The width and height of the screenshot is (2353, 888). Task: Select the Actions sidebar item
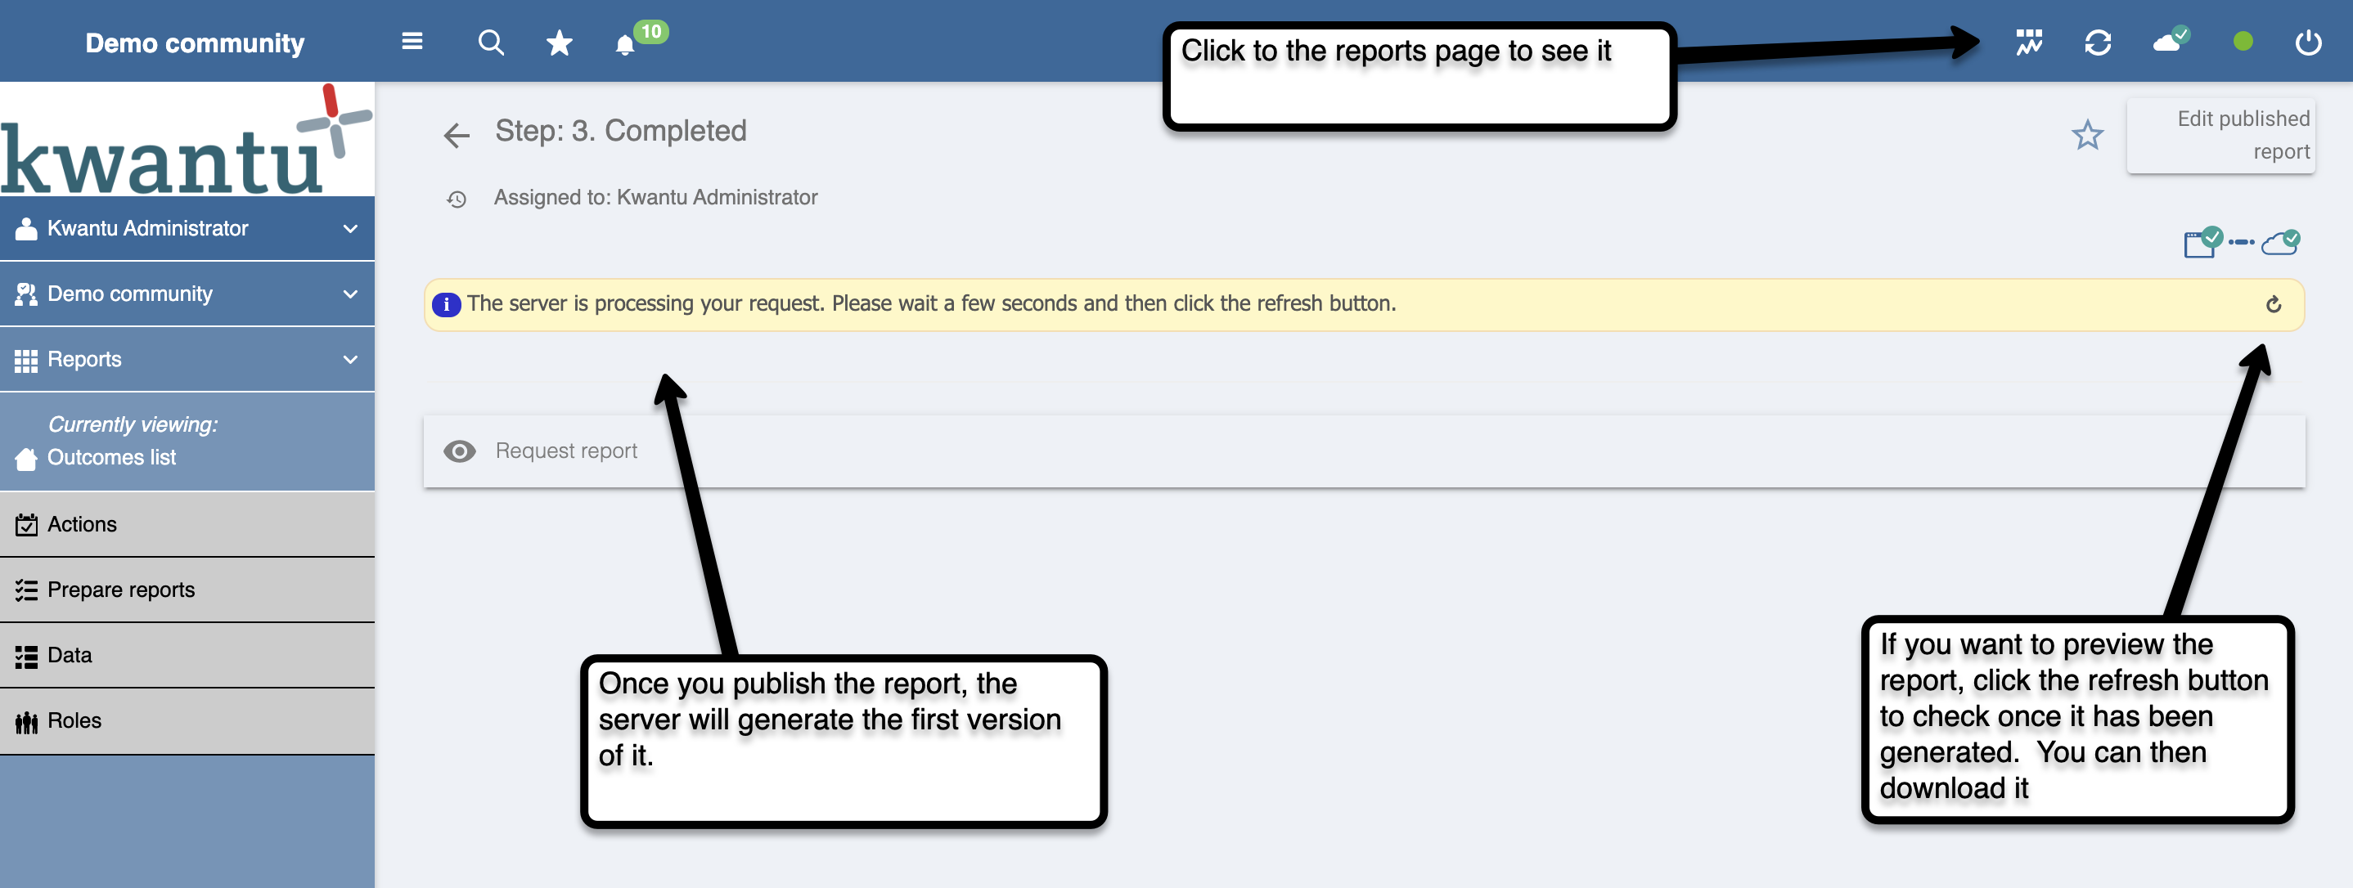82,524
